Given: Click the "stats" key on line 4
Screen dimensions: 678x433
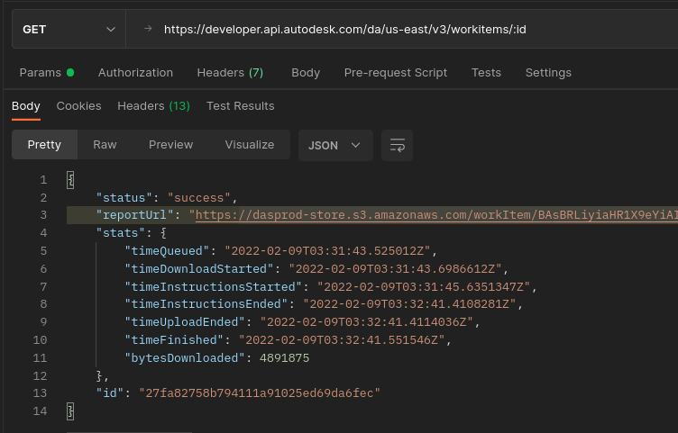Looking at the screenshot, I should coord(120,233).
